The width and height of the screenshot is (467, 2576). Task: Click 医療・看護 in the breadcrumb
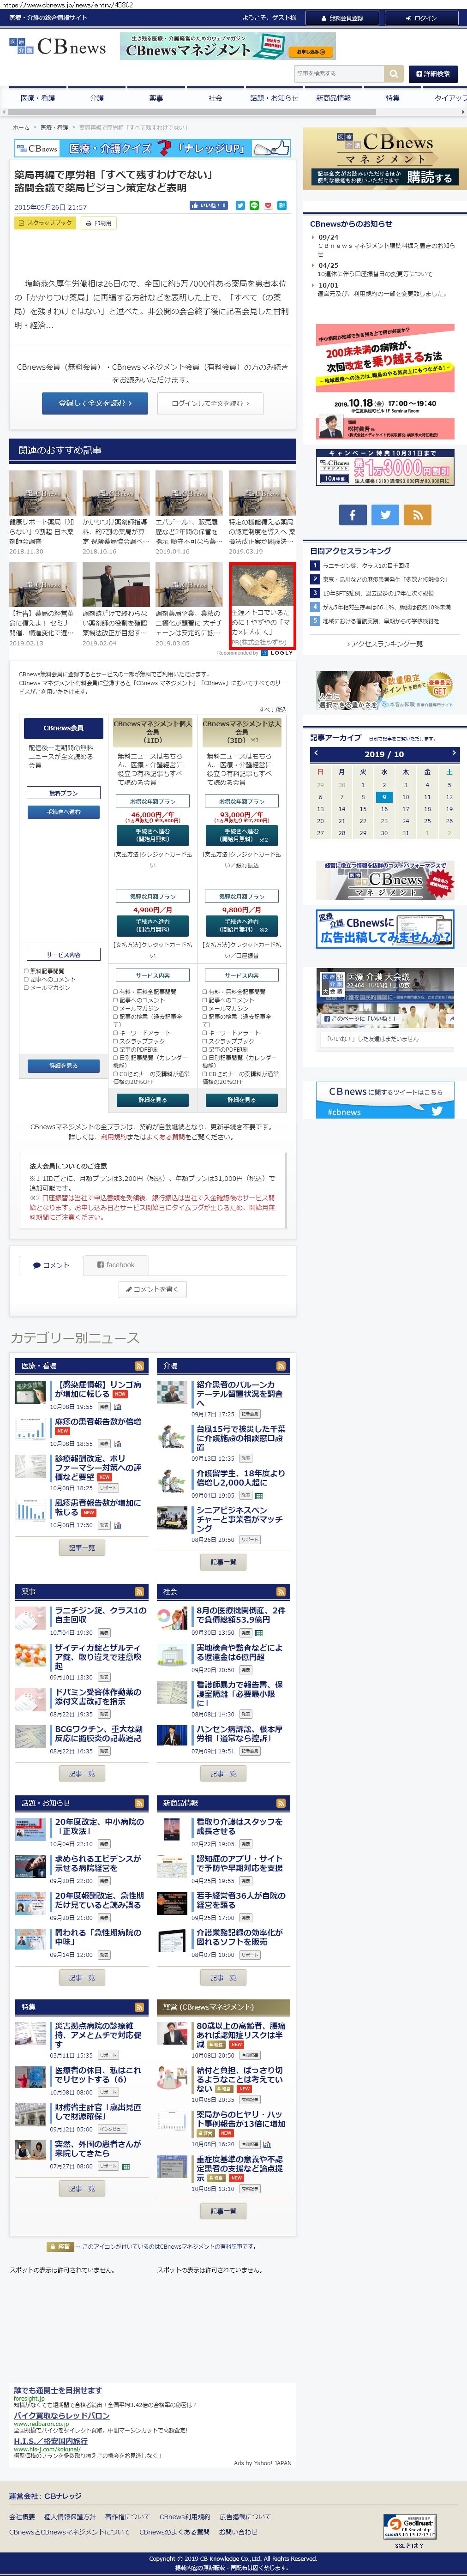(x=54, y=127)
